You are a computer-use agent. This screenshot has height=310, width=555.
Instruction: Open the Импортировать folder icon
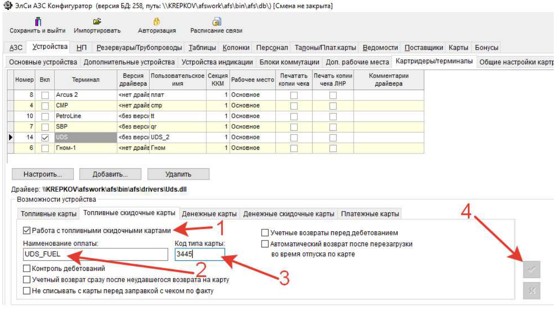pos(97,22)
